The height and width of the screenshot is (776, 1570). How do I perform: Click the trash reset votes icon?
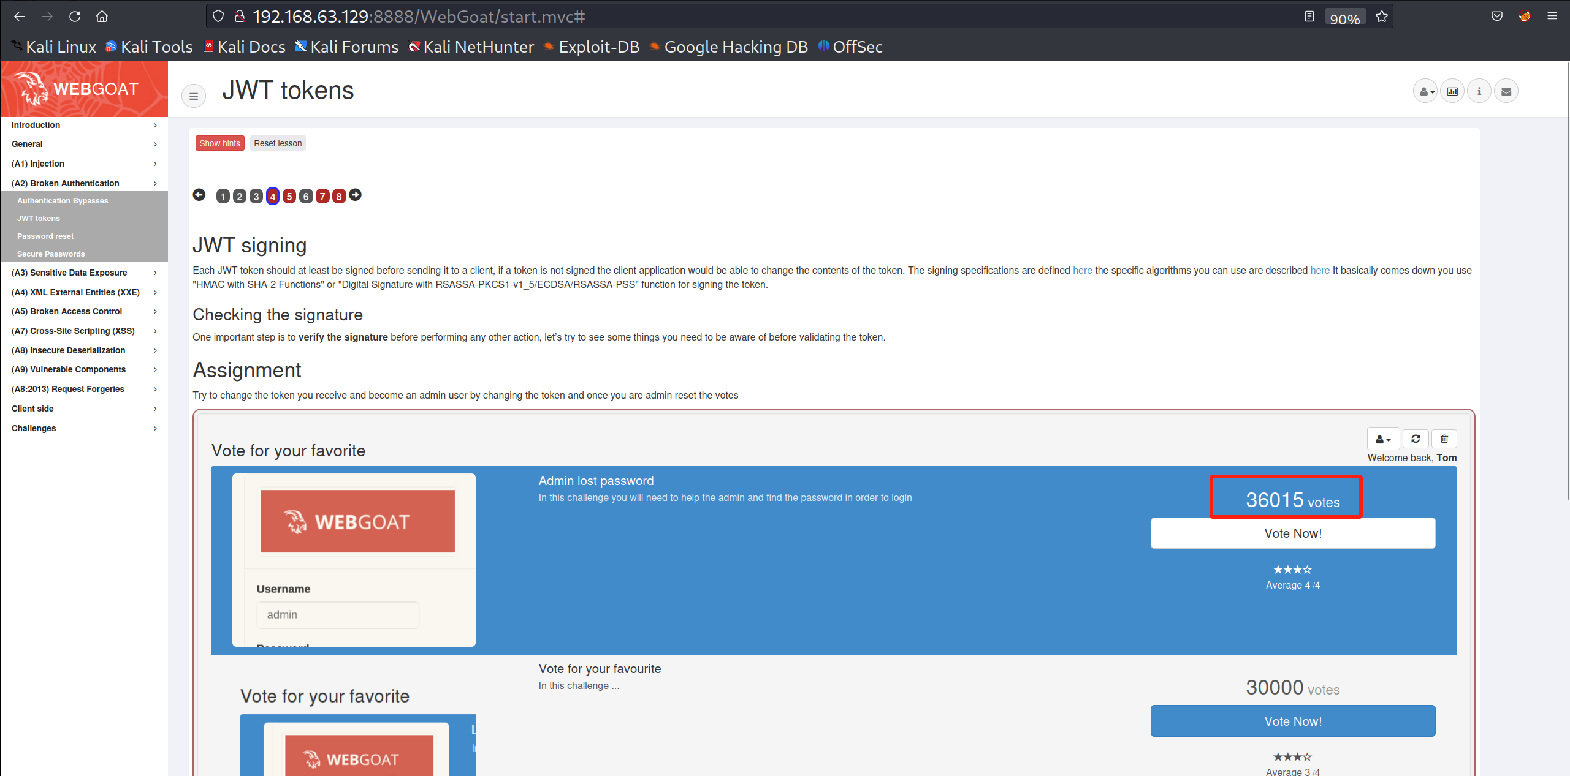coord(1444,439)
